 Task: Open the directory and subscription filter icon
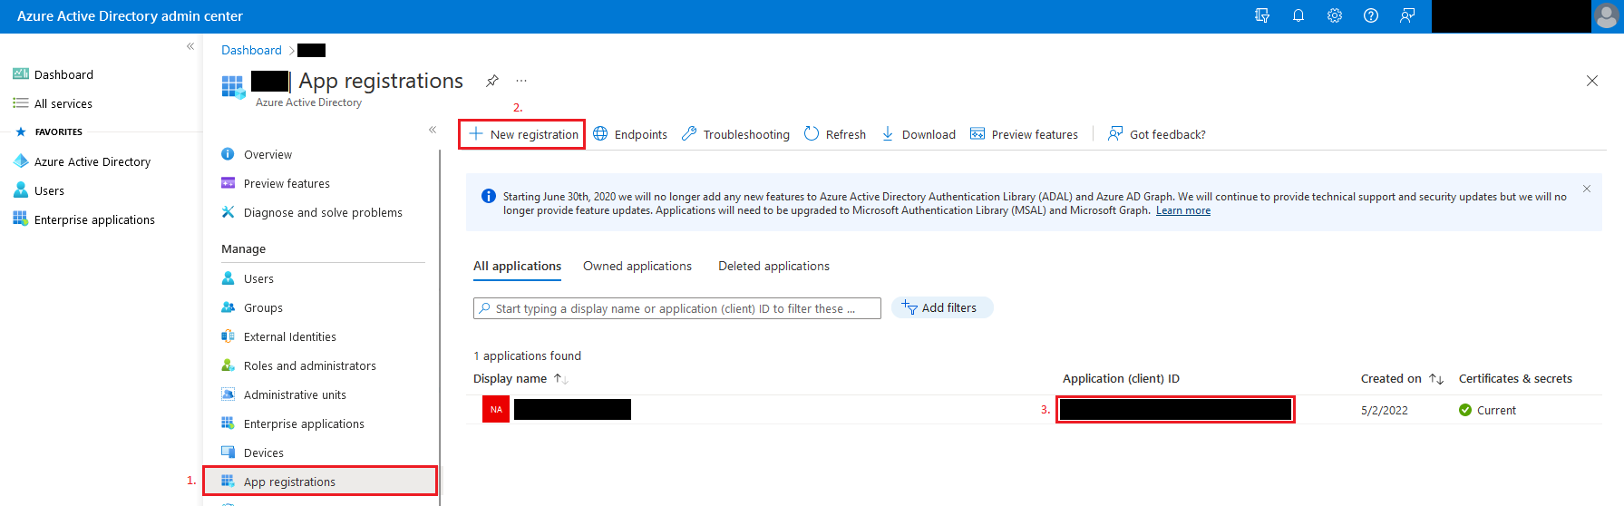[1261, 15]
